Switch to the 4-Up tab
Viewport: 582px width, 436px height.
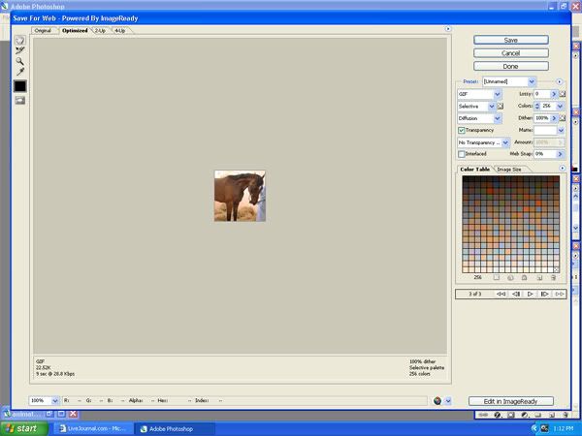120,31
